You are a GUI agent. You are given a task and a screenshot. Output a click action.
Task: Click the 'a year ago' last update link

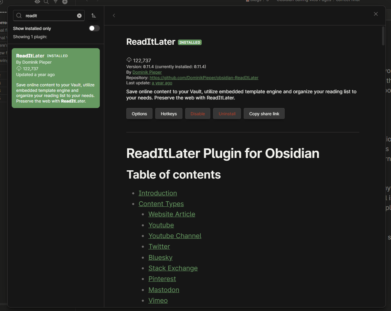point(162,83)
